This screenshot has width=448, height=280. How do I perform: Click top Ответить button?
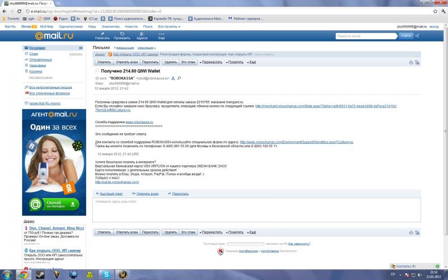click(104, 62)
